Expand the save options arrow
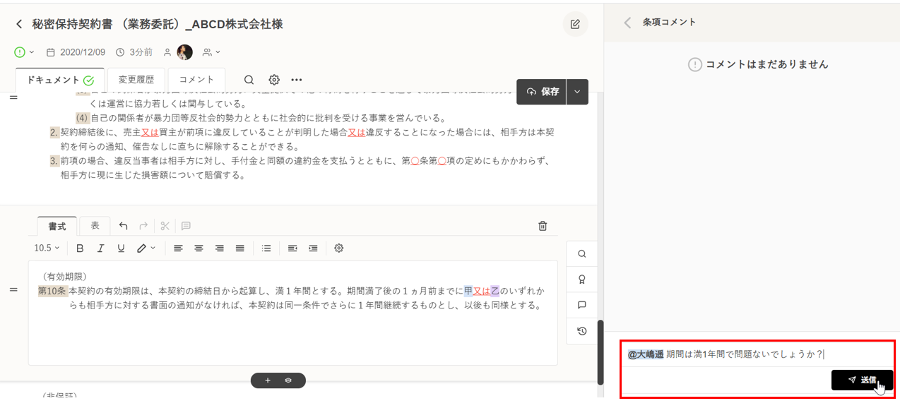Image resolution: width=900 pixels, height=408 pixels. [577, 92]
